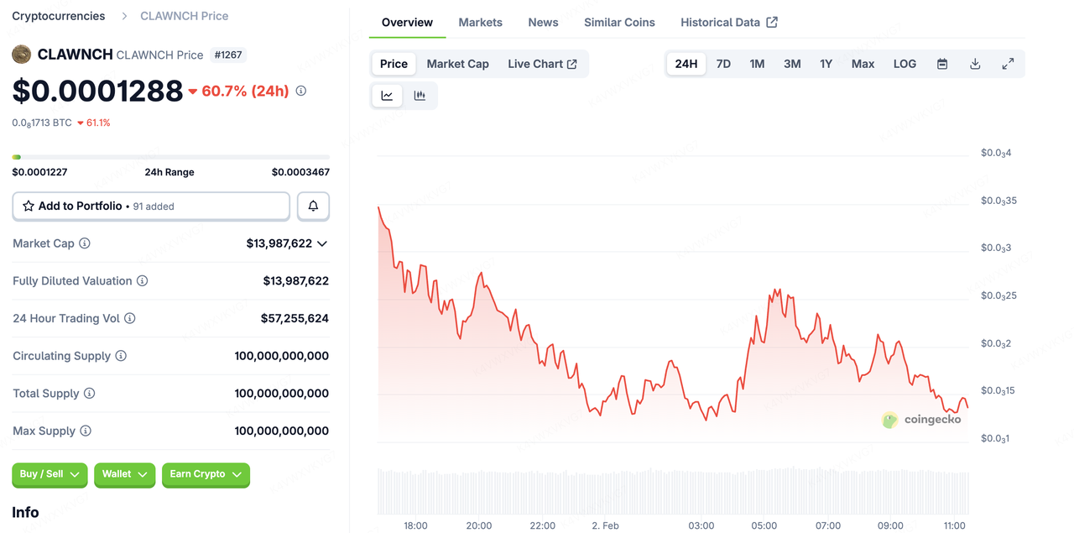Switch to the line chart view
This screenshot has width=1074, height=533.
click(x=387, y=96)
